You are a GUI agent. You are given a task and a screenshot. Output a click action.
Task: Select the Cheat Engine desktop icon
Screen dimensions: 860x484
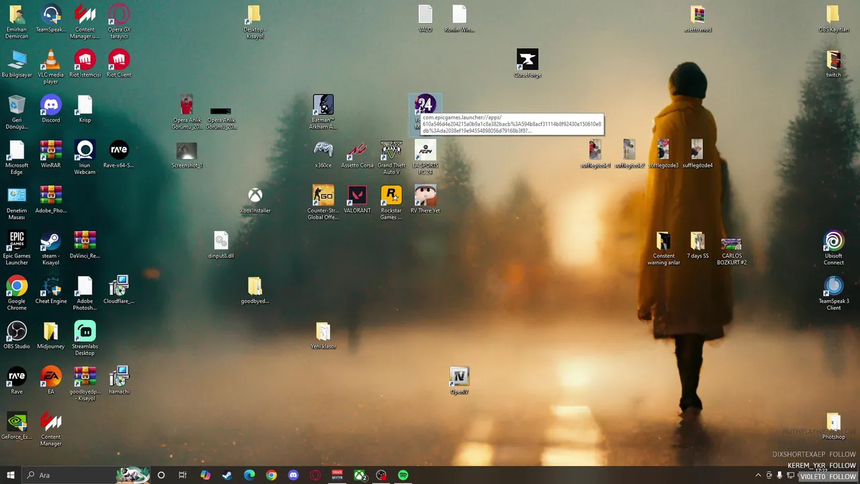[50, 290]
